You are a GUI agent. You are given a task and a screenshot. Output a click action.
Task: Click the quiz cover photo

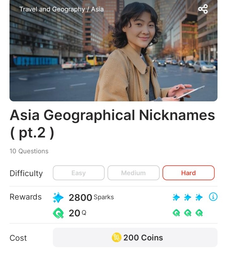113,50
